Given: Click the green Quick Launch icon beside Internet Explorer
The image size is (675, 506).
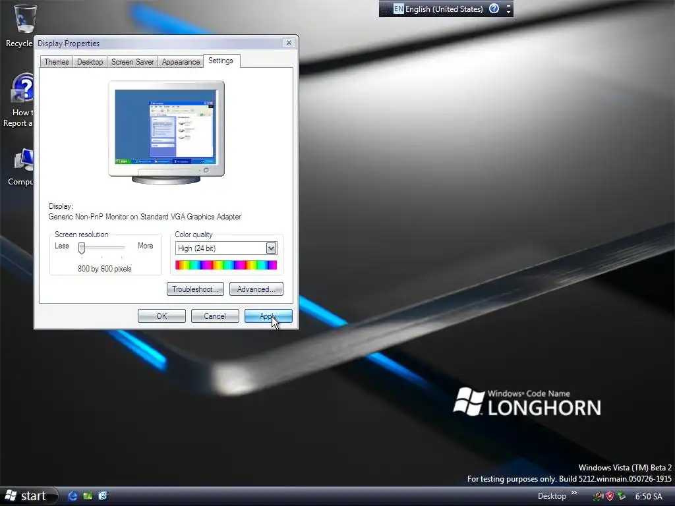Looking at the screenshot, I should 88,495.
